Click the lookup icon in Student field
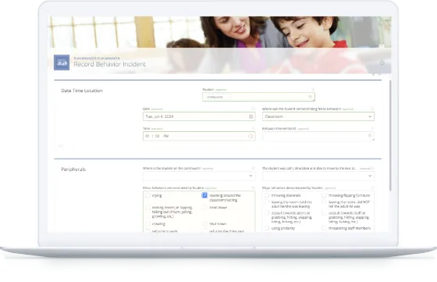This screenshot has width=437, height=282. [310, 97]
